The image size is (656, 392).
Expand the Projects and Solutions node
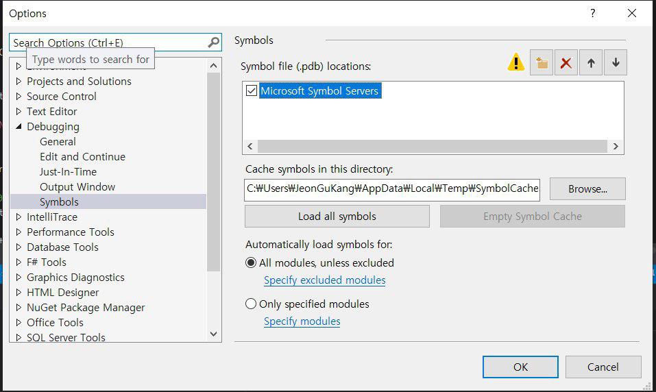click(x=19, y=81)
